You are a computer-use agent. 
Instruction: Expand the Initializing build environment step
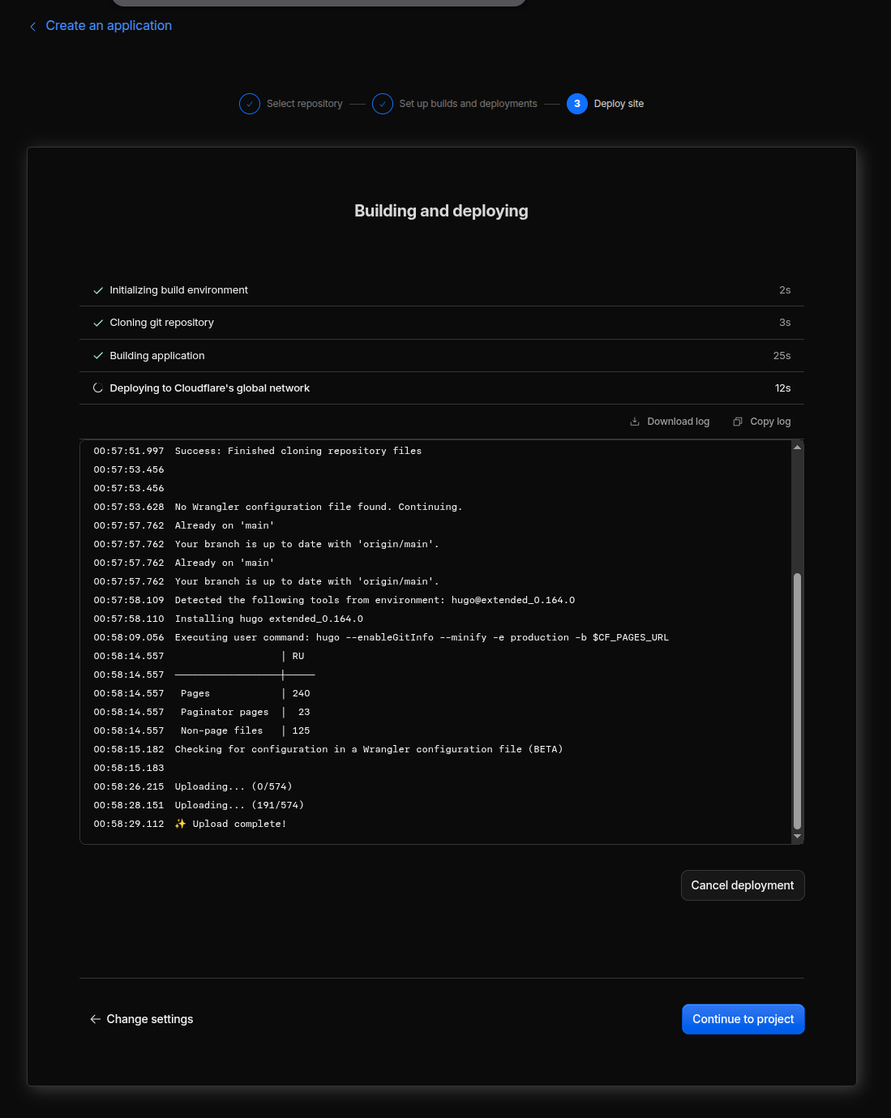[x=442, y=290]
